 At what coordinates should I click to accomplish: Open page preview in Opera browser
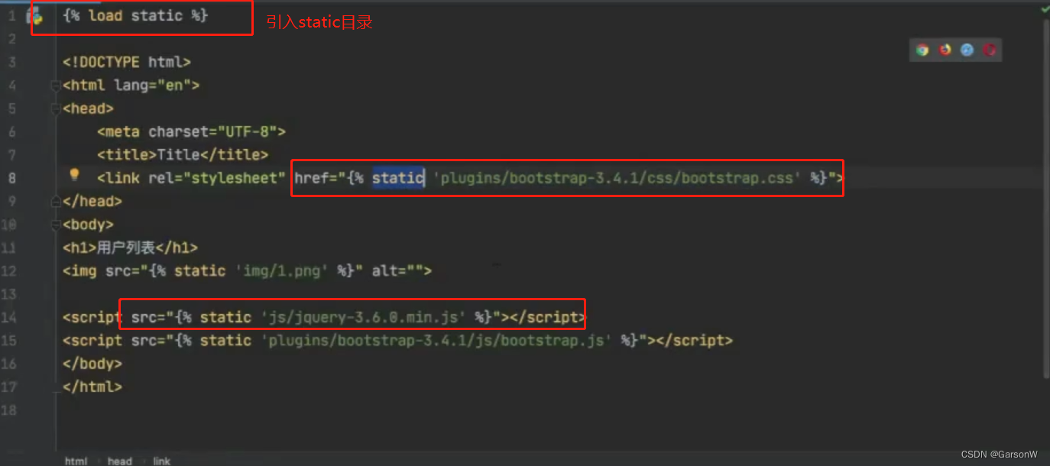pyautogui.click(x=990, y=50)
